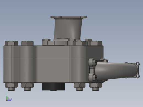
Task: Select the curved vertical neck below the top flange
Action: (68, 29)
